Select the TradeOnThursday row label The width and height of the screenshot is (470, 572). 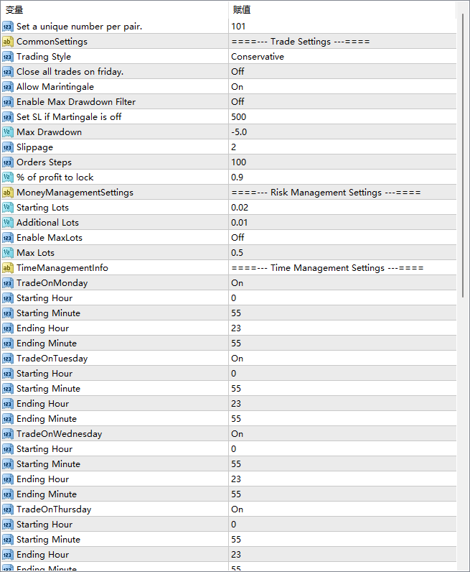tap(54, 509)
